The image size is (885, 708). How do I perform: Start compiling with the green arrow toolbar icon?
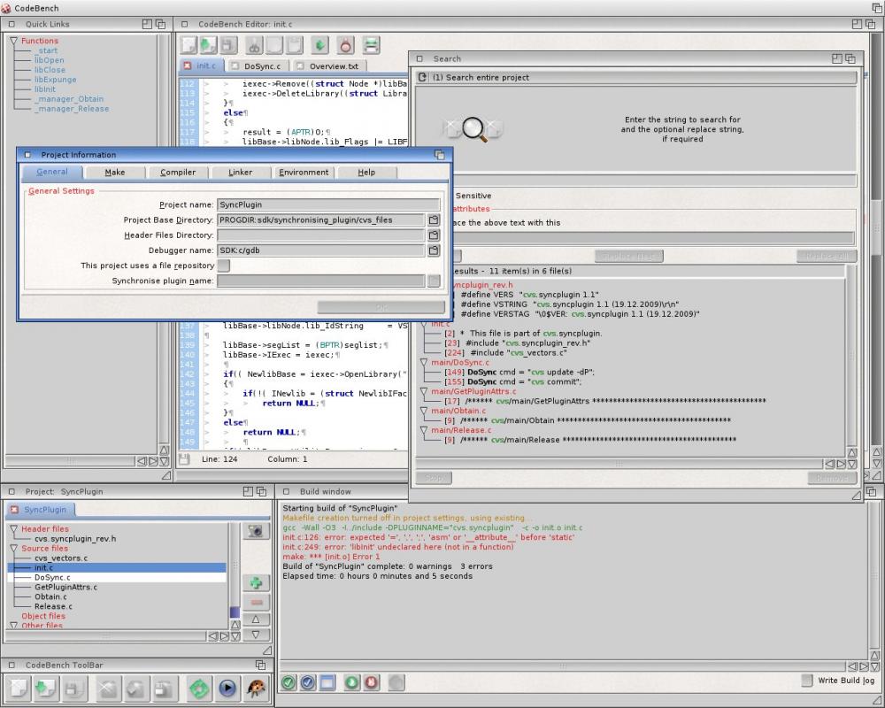click(x=321, y=46)
